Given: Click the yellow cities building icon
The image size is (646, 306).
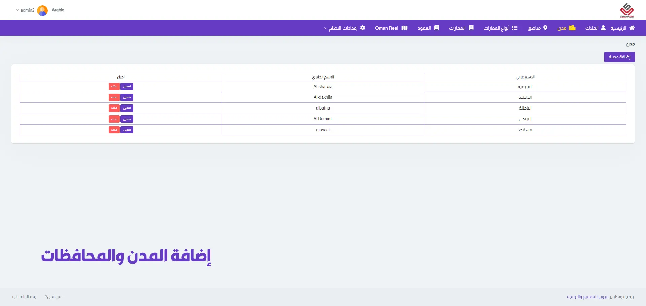Looking at the screenshot, I should click(x=572, y=28).
